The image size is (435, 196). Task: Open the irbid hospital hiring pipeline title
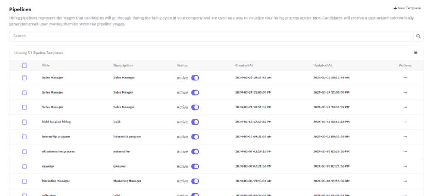tap(56, 122)
